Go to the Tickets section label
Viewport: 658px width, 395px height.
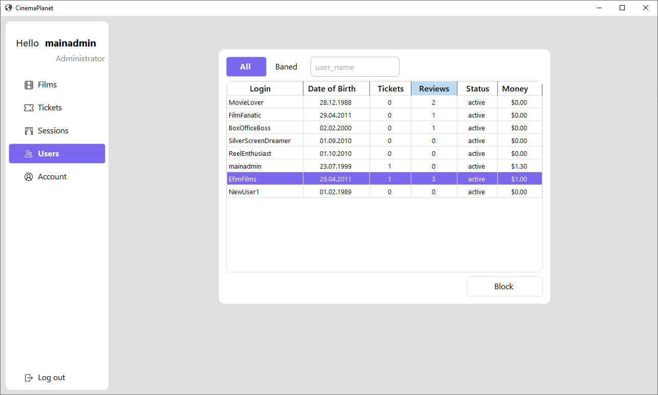click(x=50, y=108)
